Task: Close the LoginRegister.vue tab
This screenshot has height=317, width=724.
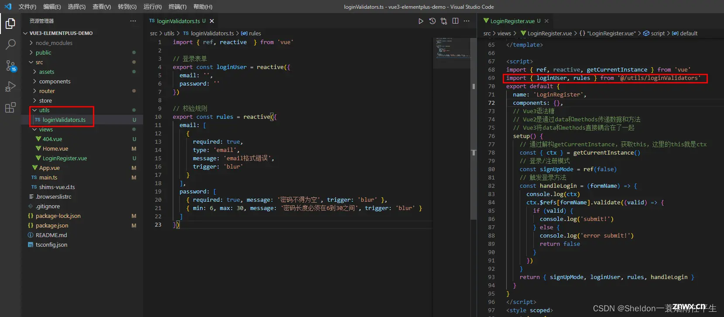Action: coord(546,21)
